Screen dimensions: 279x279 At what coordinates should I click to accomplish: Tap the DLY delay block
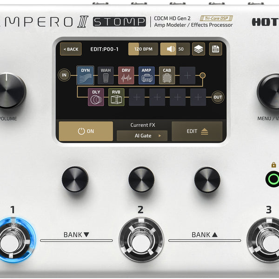pyautogui.click(x=96, y=97)
